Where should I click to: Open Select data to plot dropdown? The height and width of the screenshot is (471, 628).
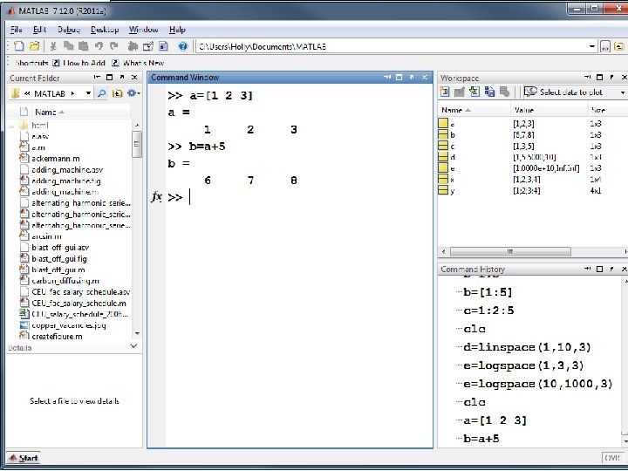(x=623, y=92)
